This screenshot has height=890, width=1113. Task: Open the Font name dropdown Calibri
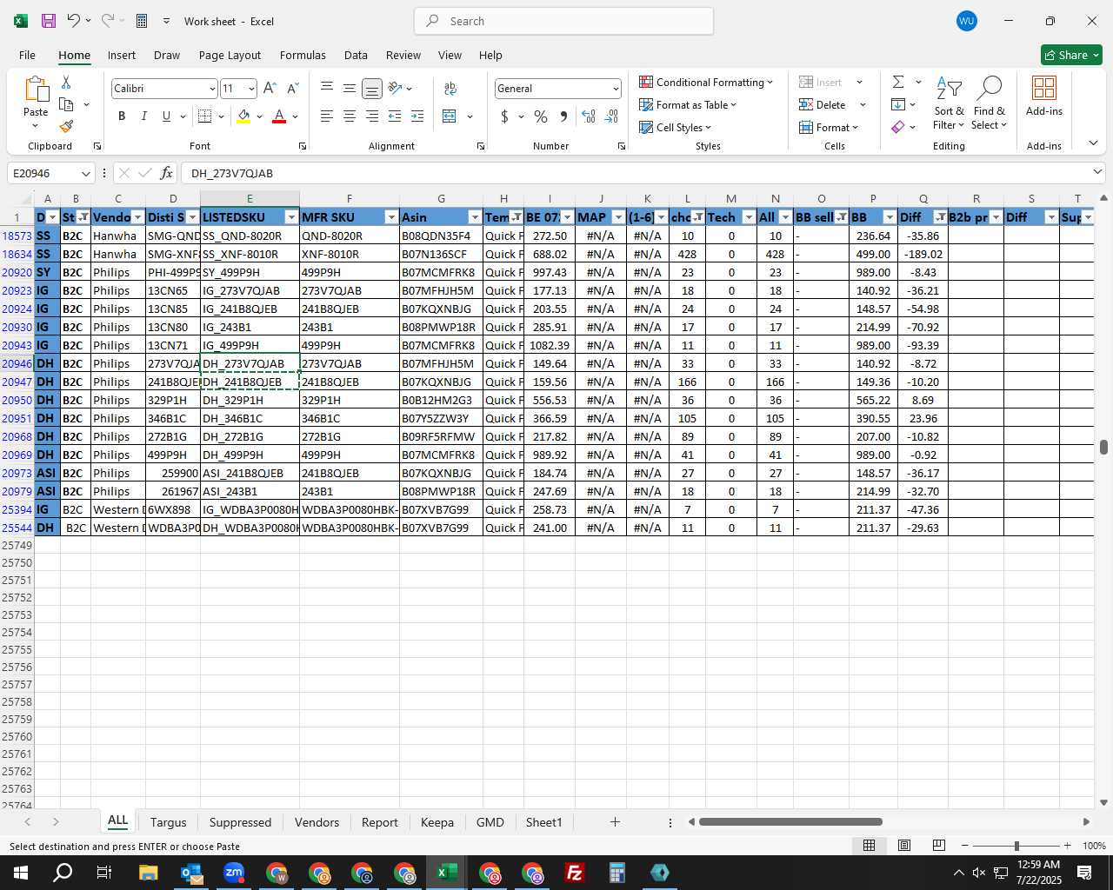pos(211,89)
